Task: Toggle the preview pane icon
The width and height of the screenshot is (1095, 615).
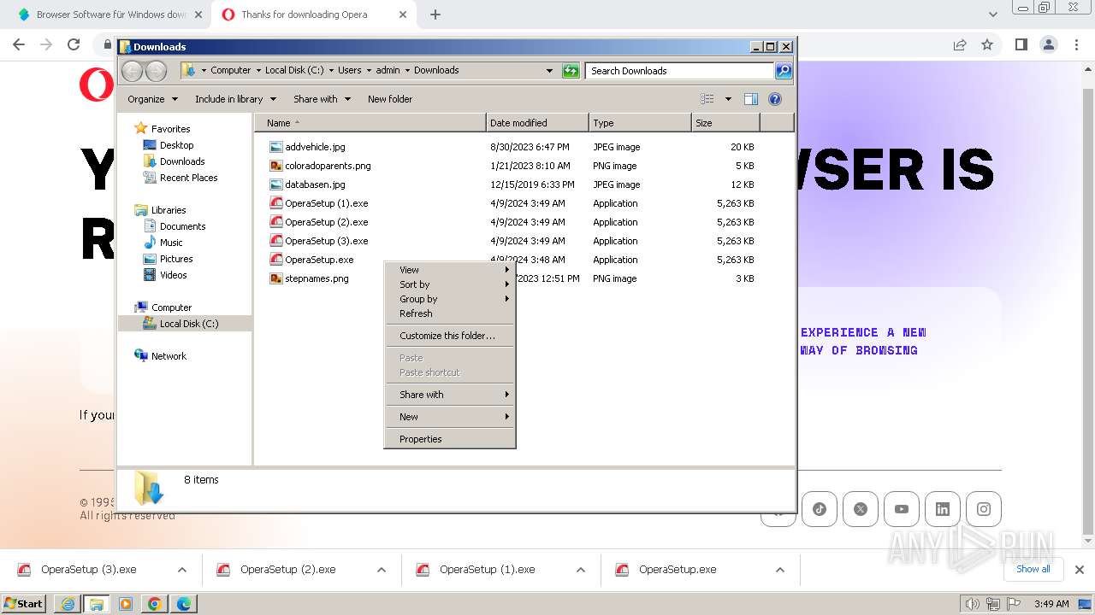Action: 751,99
